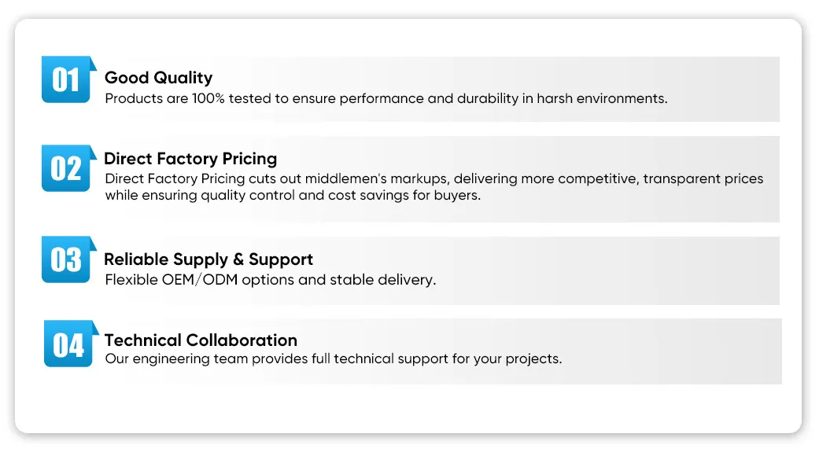Click the blue 04 number badge
The height and width of the screenshot is (467, 834).
click(x=68, y=344)
